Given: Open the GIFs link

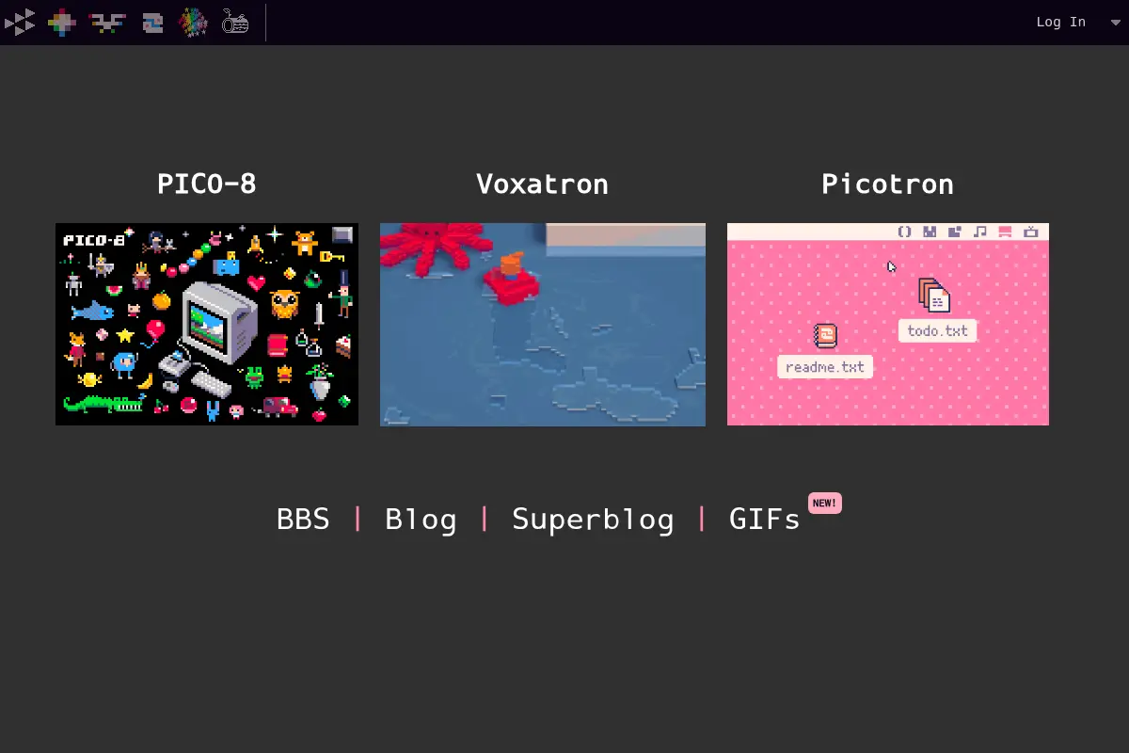Looking at the screenshot, I should (765, 520).
